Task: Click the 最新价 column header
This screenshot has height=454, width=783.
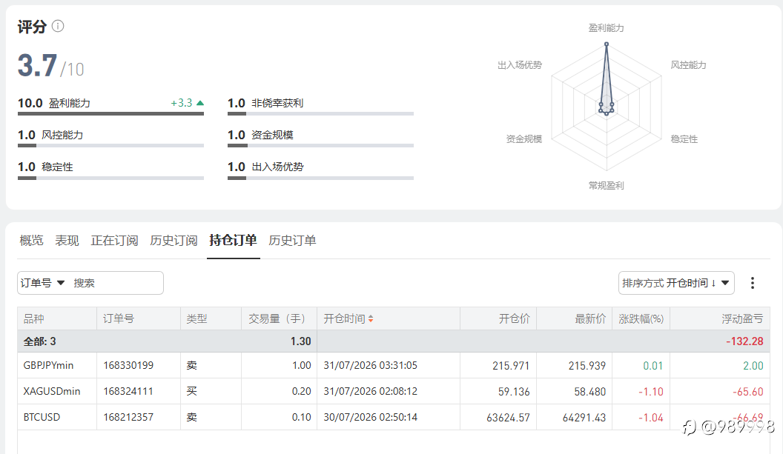Action: (x=574, y=318)
